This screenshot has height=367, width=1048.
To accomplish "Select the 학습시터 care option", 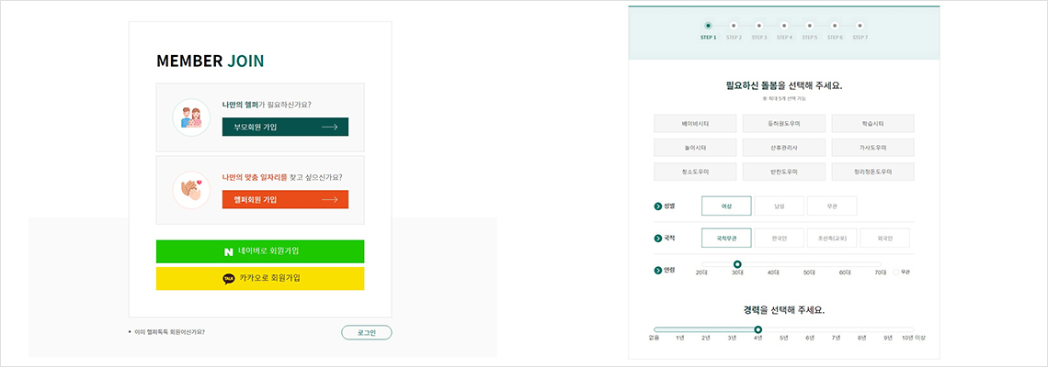I will 873,124.
